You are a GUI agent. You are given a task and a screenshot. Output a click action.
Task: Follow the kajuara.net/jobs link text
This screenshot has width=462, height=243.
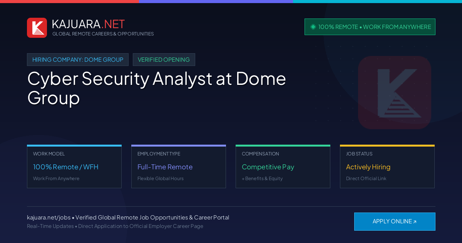(49, 218)
